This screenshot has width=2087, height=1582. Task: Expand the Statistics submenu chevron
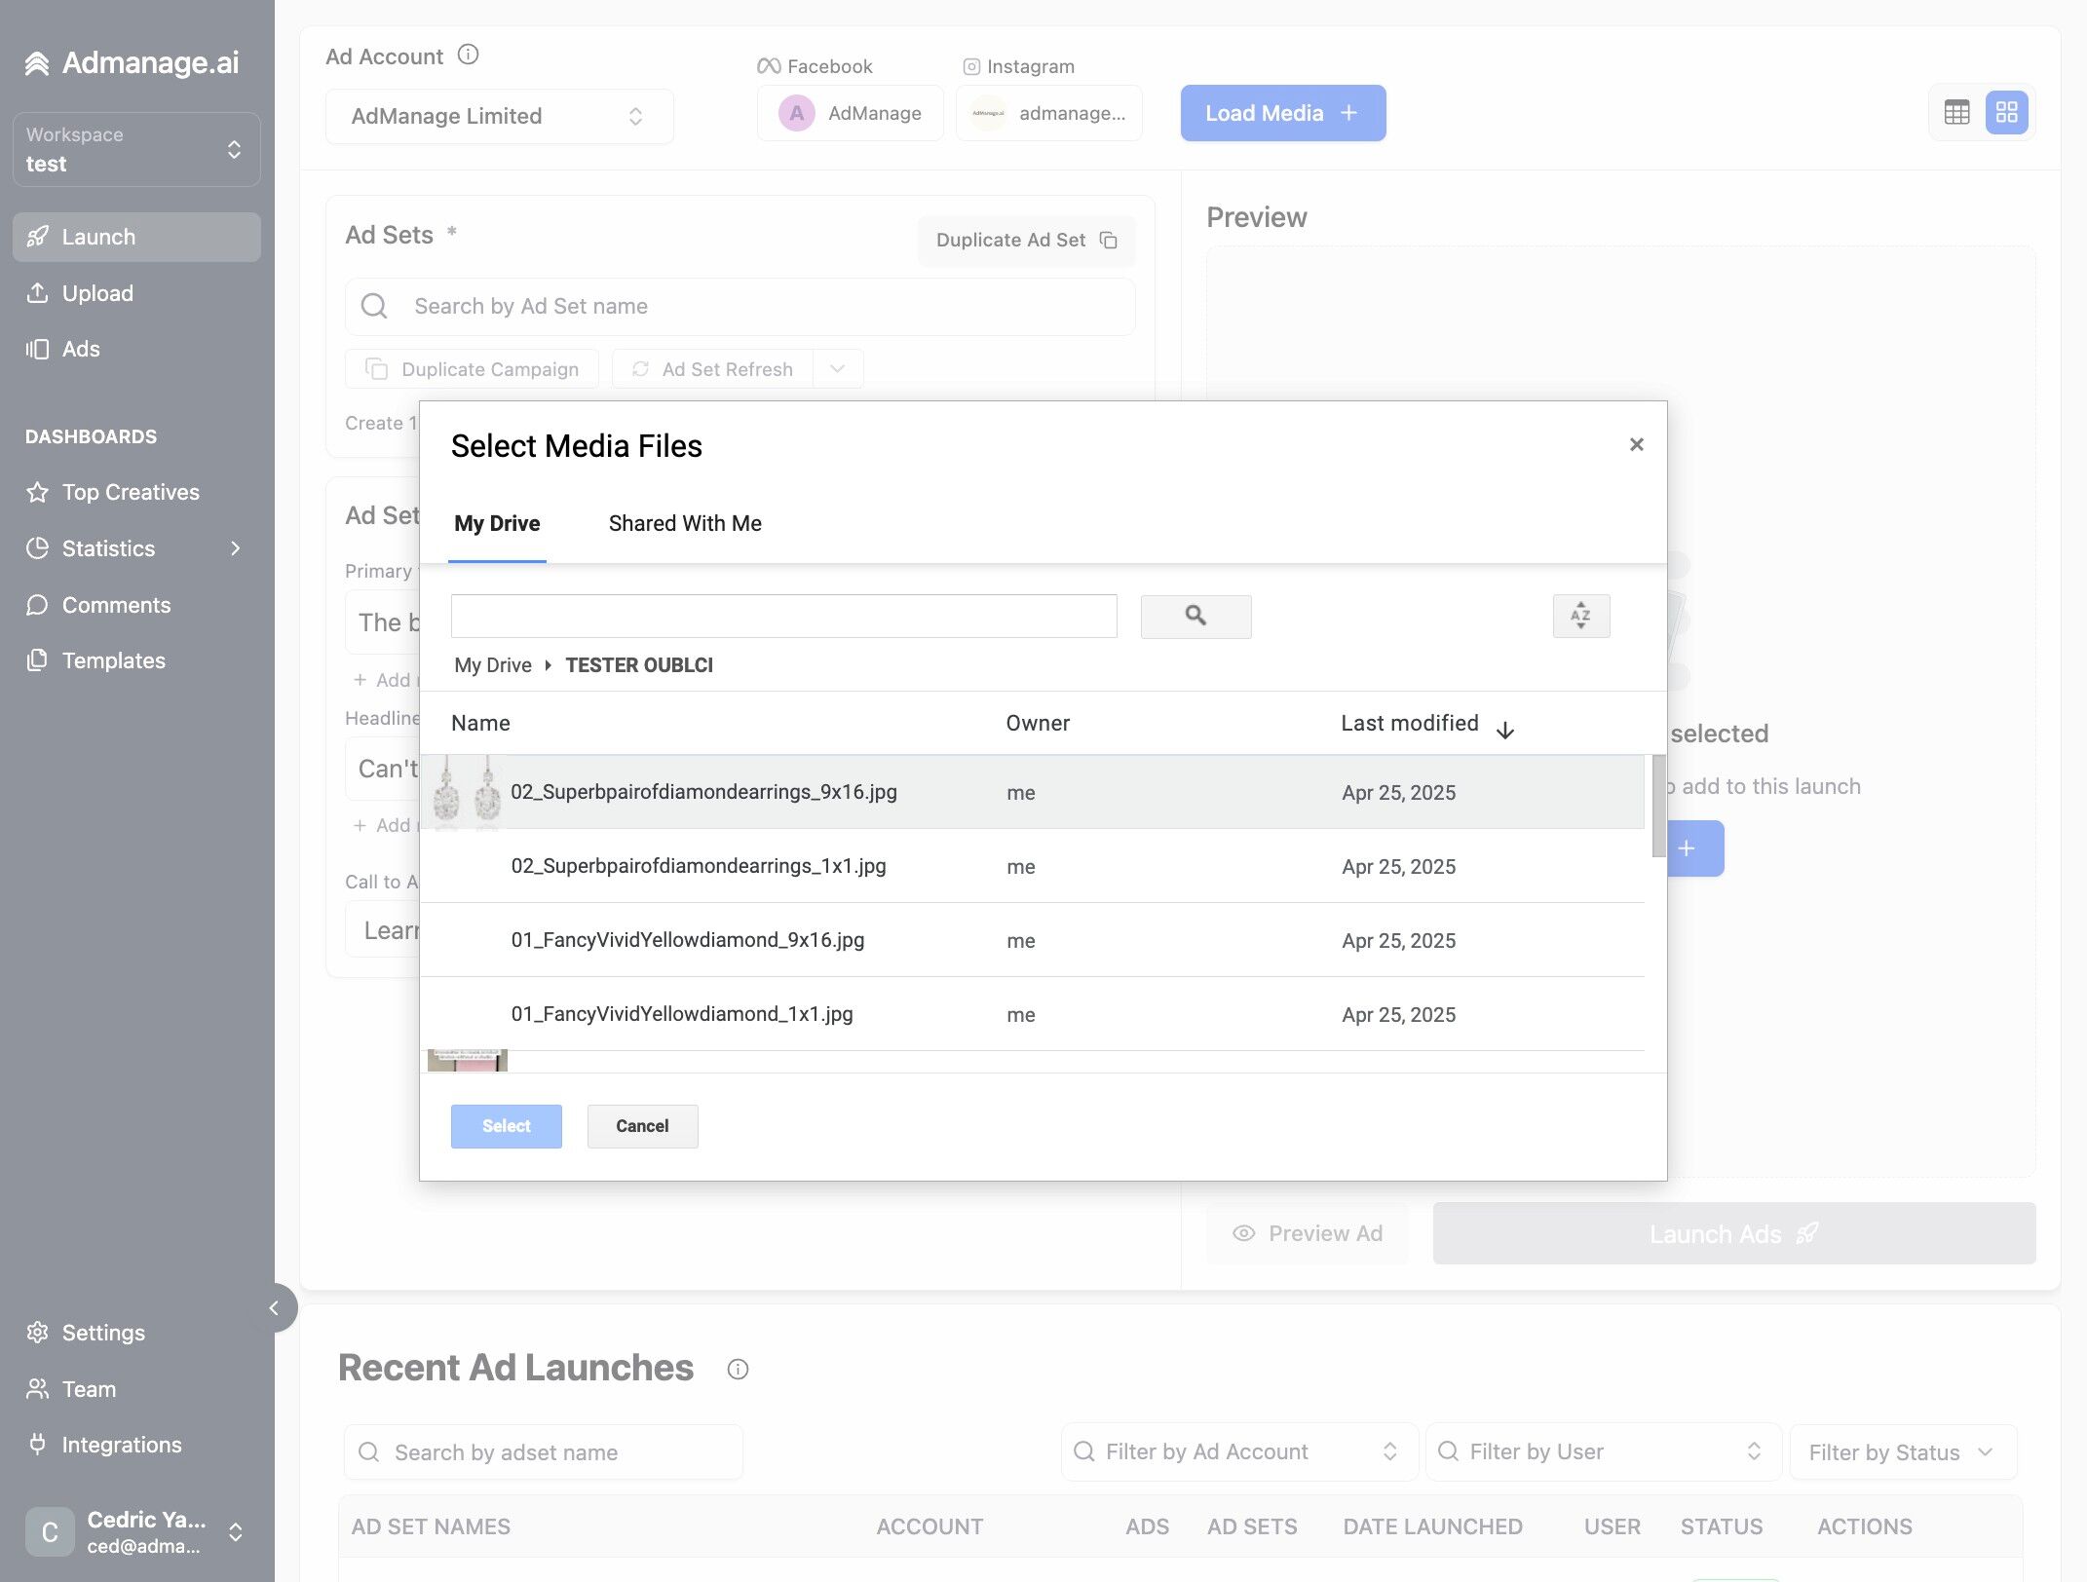tap(235, 548)
